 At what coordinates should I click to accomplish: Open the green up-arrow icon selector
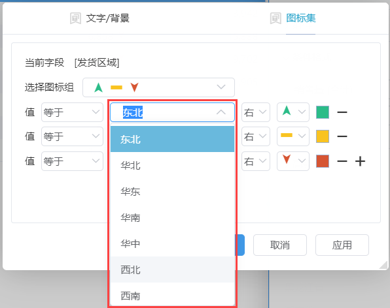293,112
